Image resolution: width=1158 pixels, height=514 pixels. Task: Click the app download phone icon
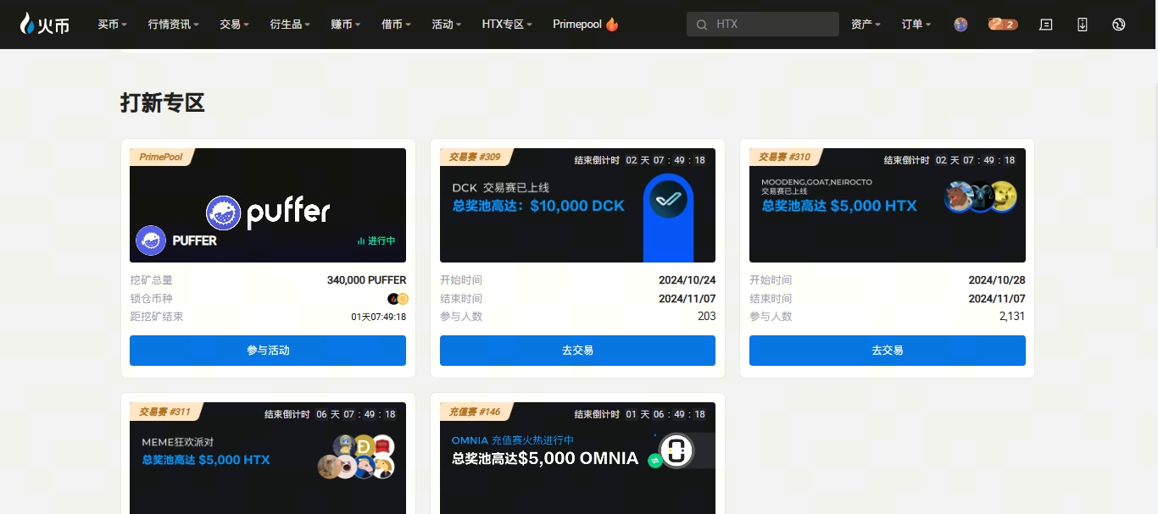click(x=1083, y=25)
